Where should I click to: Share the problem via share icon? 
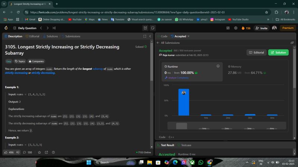click(46, 152)
